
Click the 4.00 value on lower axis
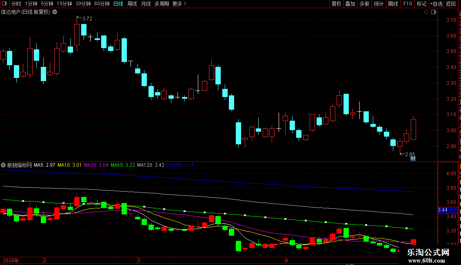(x=451, y=173)
